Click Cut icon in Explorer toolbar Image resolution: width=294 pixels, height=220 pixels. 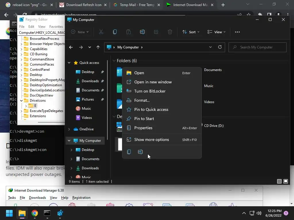(x=101, y=32)
